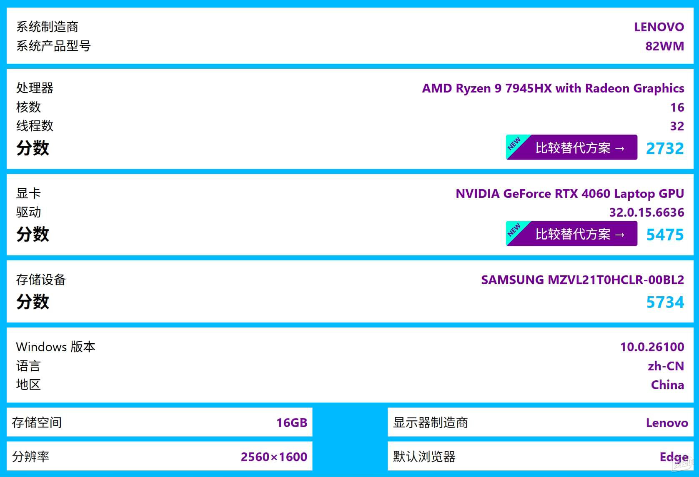Click the NEW badge on processor compare button
Screen dimensions: 699x477
click(x=514, y=143)
